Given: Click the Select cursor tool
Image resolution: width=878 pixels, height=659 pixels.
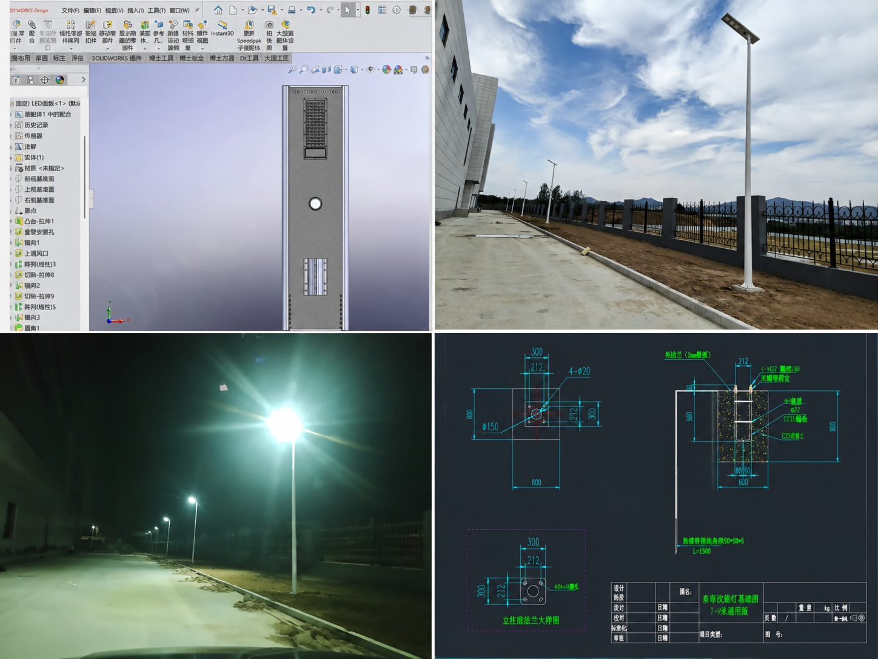Looking at the screenshot, I should (347, 10).
